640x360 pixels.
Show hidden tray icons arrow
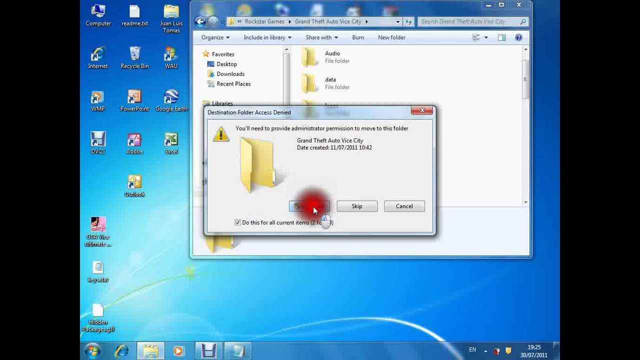[x=485, y=351]
